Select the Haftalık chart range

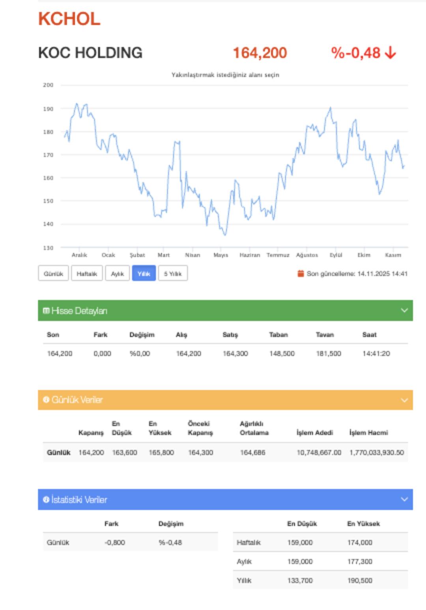(x=87, y=273)
